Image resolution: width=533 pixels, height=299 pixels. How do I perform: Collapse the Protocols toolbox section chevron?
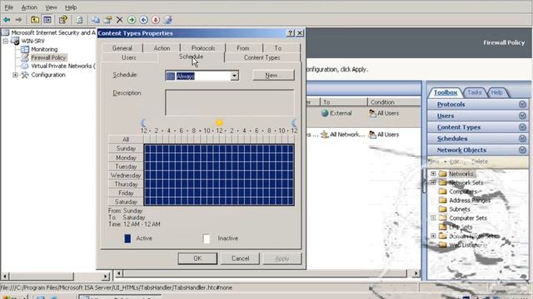tap(522, 105)
